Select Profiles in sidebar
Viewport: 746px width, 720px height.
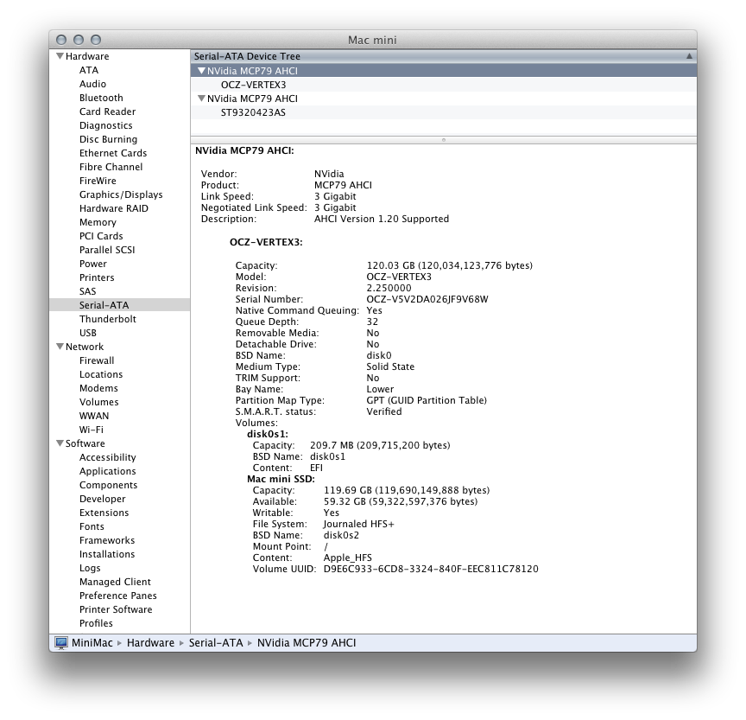(96, 623)
